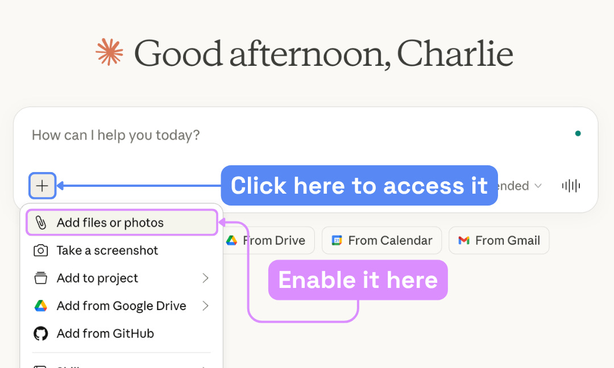
Task: Choose Add files or photos from the menu
Action: 107,223
